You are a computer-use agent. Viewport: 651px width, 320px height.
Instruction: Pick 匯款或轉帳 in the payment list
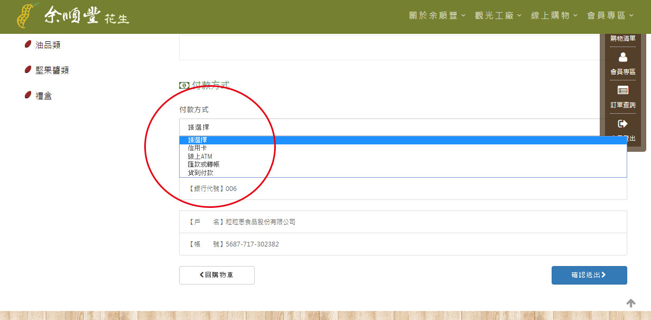coord(203,164)
